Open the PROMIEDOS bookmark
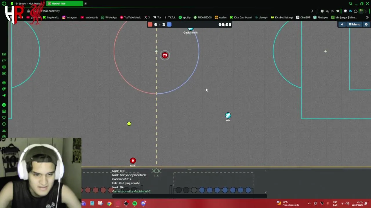 (203, 17)
